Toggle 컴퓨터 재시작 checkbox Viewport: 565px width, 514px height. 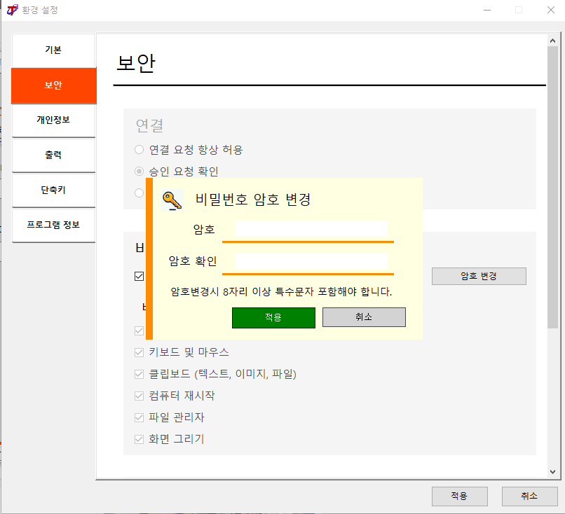click(139, 396)
